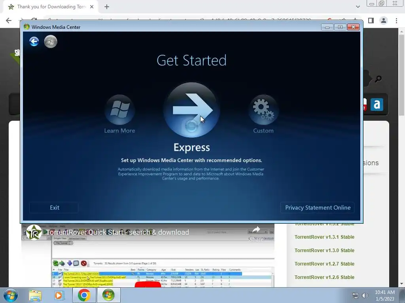The width and height of the screenshot is (405, 303).
Task: Open the Windows Start menu orb
Action: [11, 295]
